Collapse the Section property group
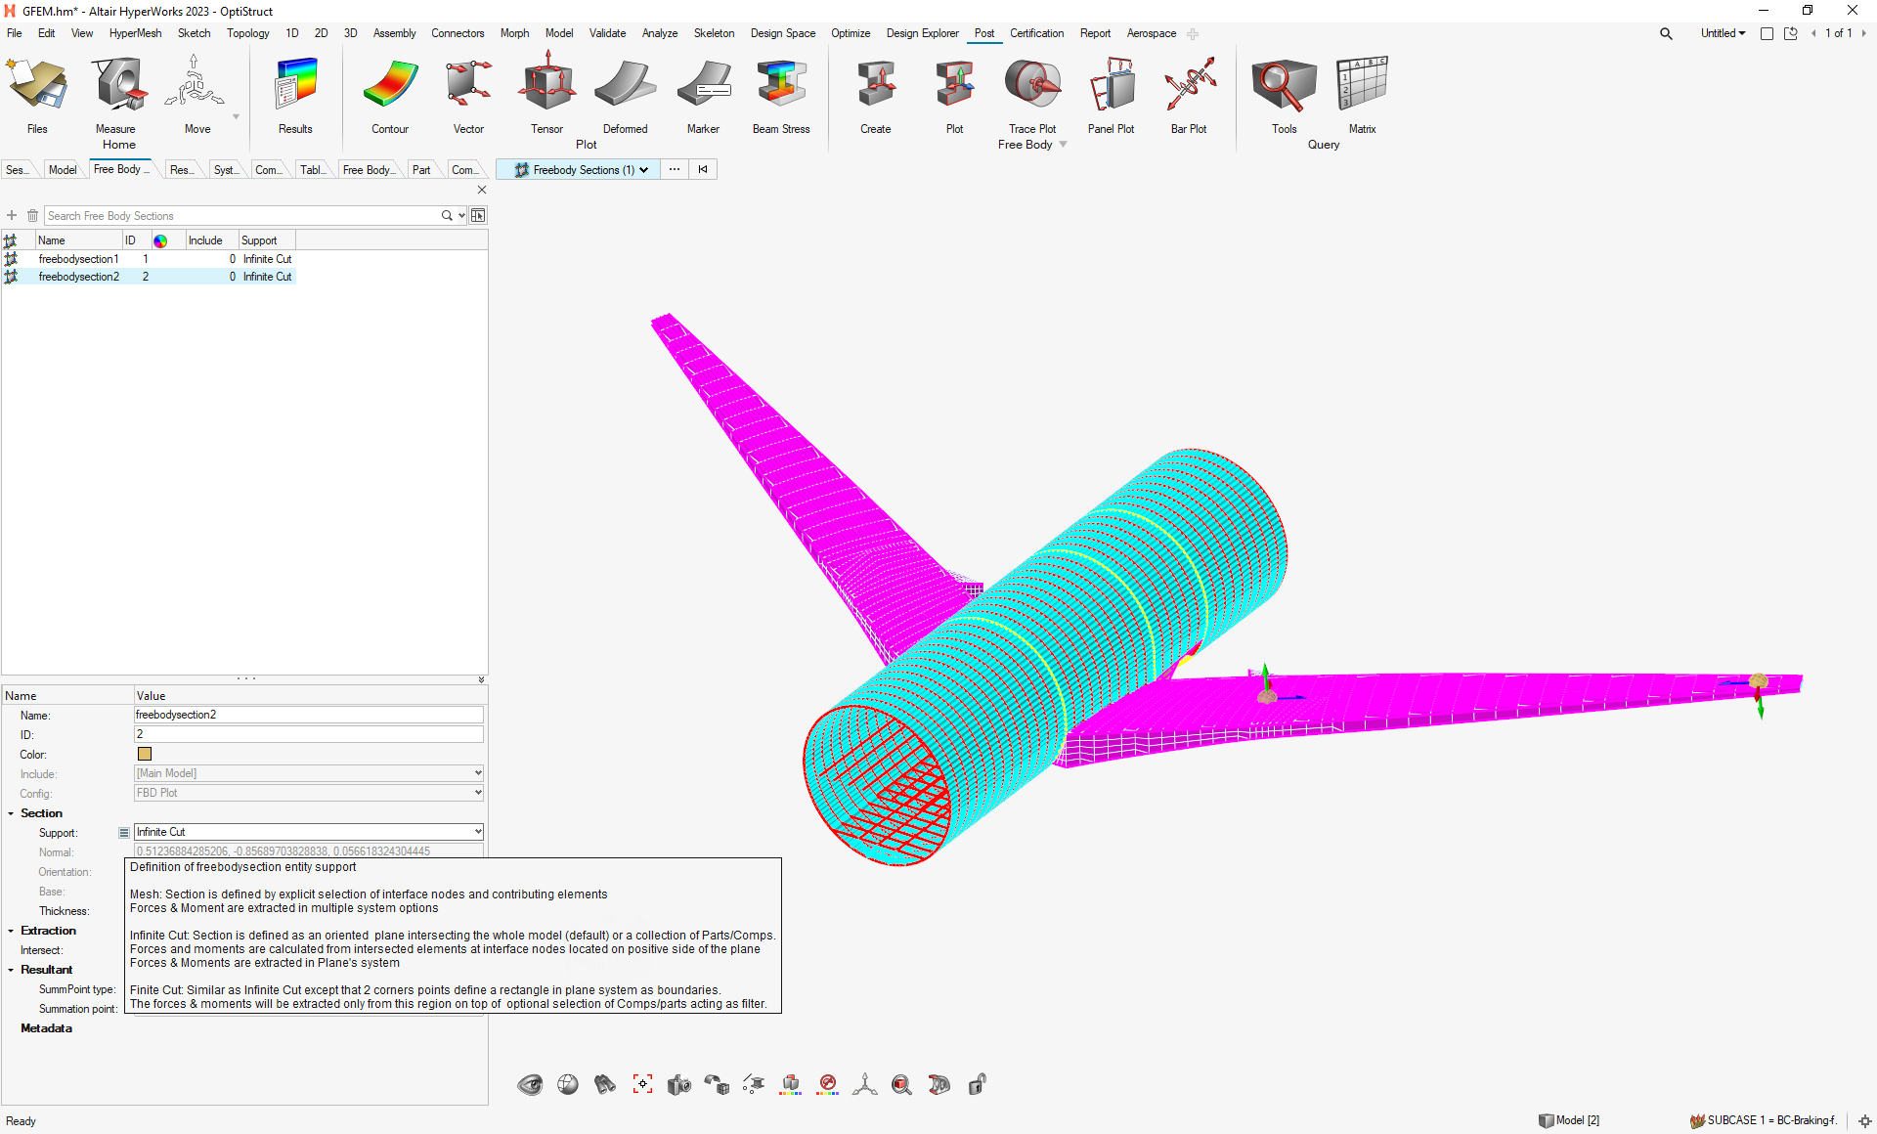The width and height of the screenshot is (1877, 1134). coord(11,813)
